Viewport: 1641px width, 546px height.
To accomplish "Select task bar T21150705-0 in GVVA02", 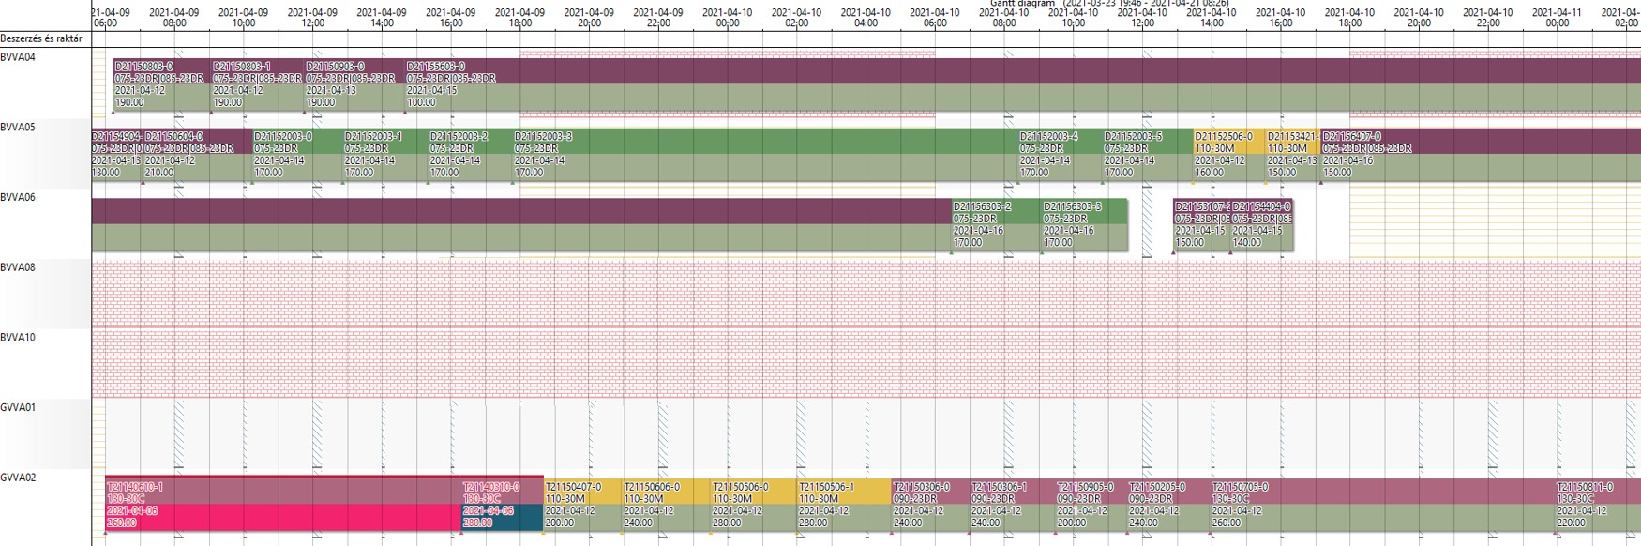I will pos(1383,505).
